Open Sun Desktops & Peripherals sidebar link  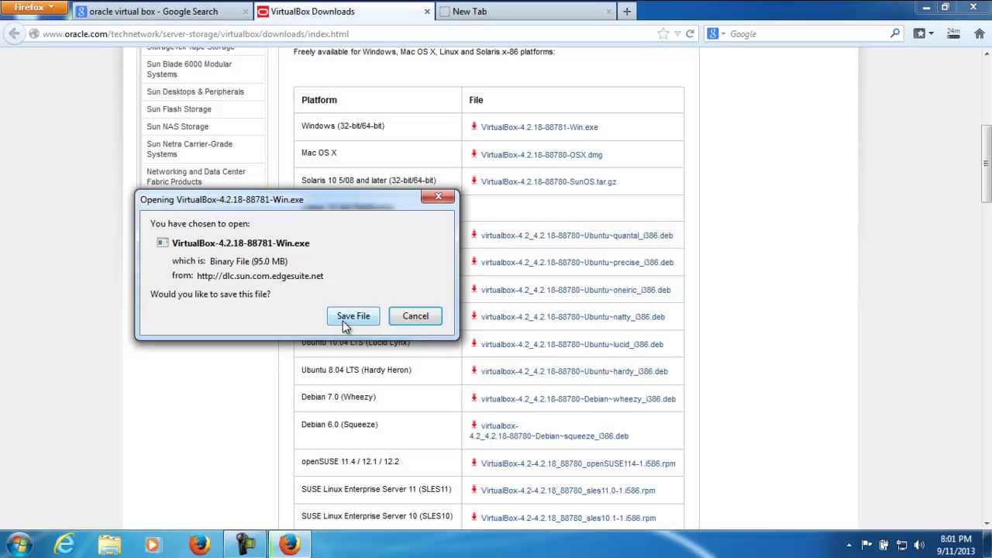[x=195, y=91]
